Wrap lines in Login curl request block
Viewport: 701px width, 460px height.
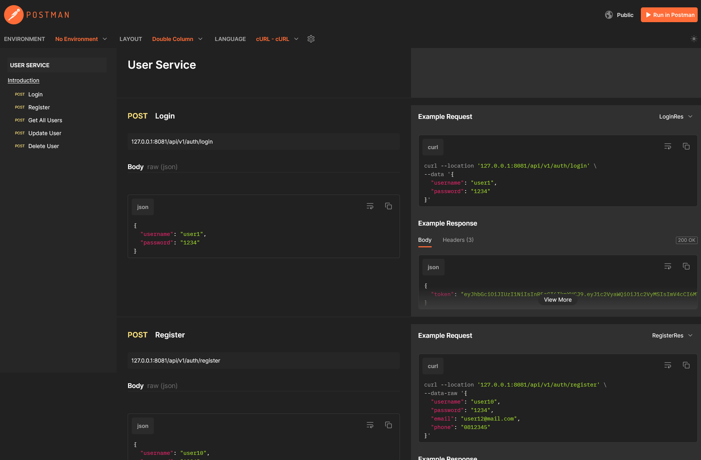668,147
